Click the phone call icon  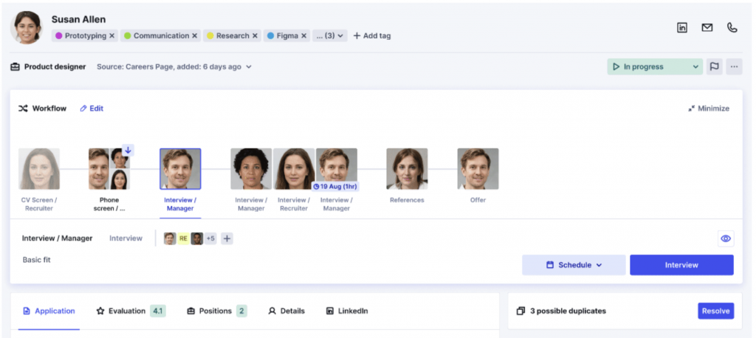pyautogui.click(x=732, y=28)
